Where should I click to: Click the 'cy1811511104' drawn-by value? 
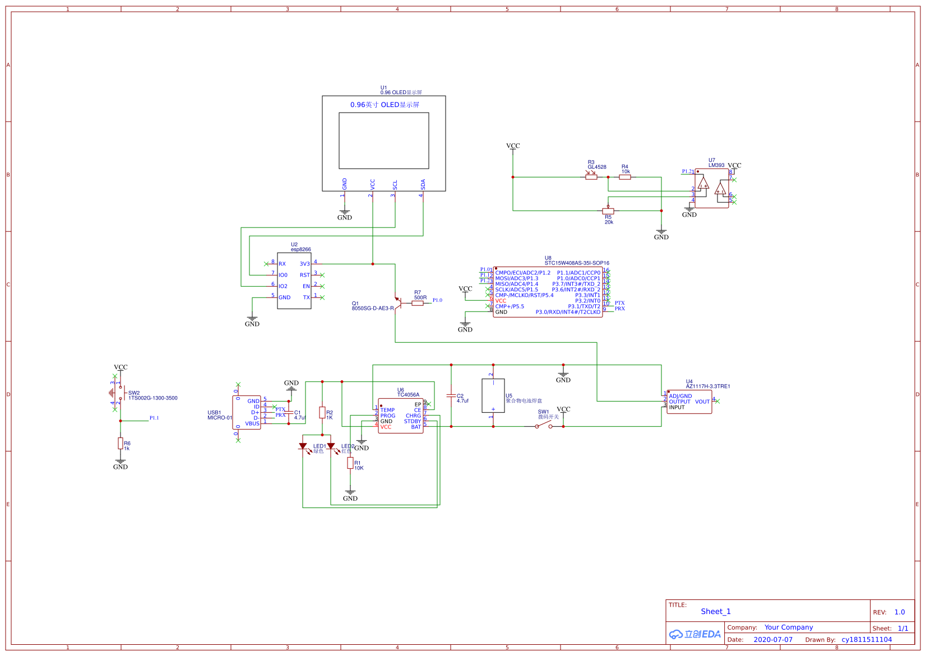(867, 640)
